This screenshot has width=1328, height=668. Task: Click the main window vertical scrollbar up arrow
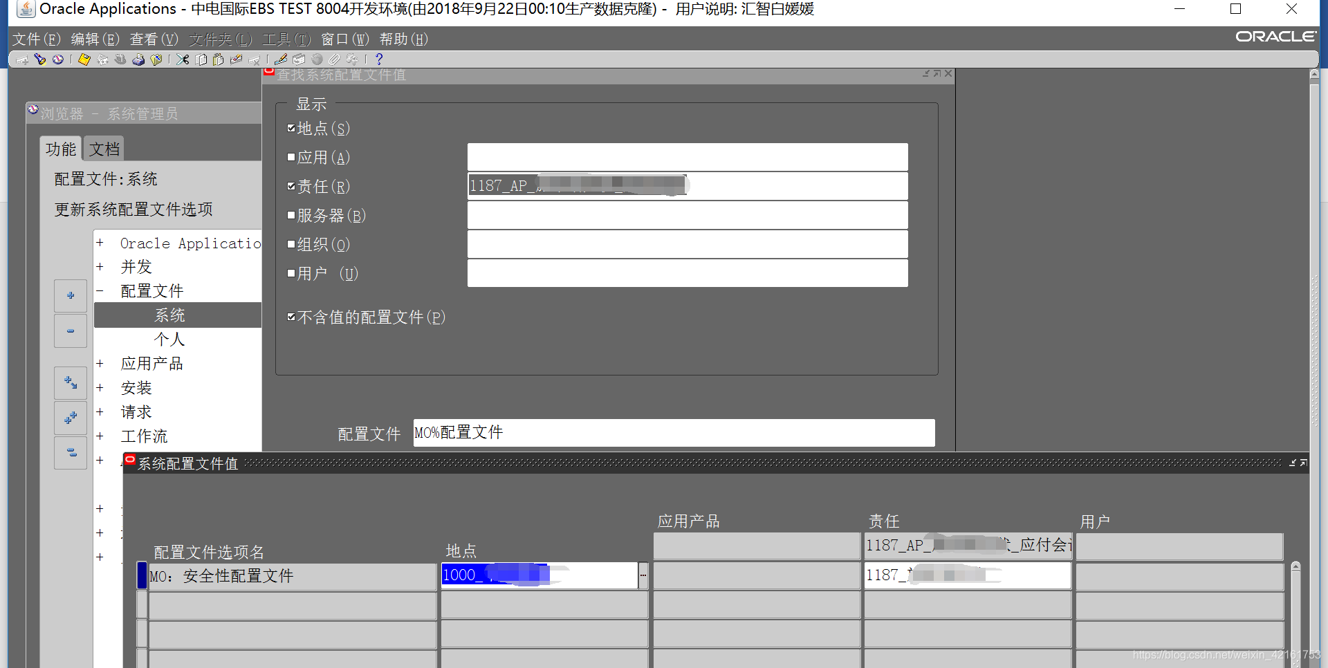pyautogui.click(x=1314, y=73)
